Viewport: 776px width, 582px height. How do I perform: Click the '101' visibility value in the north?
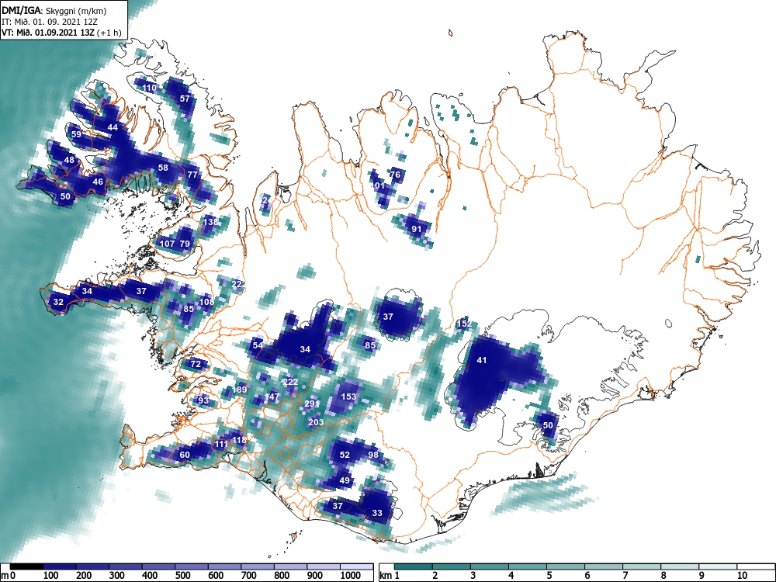pos(378,185)
